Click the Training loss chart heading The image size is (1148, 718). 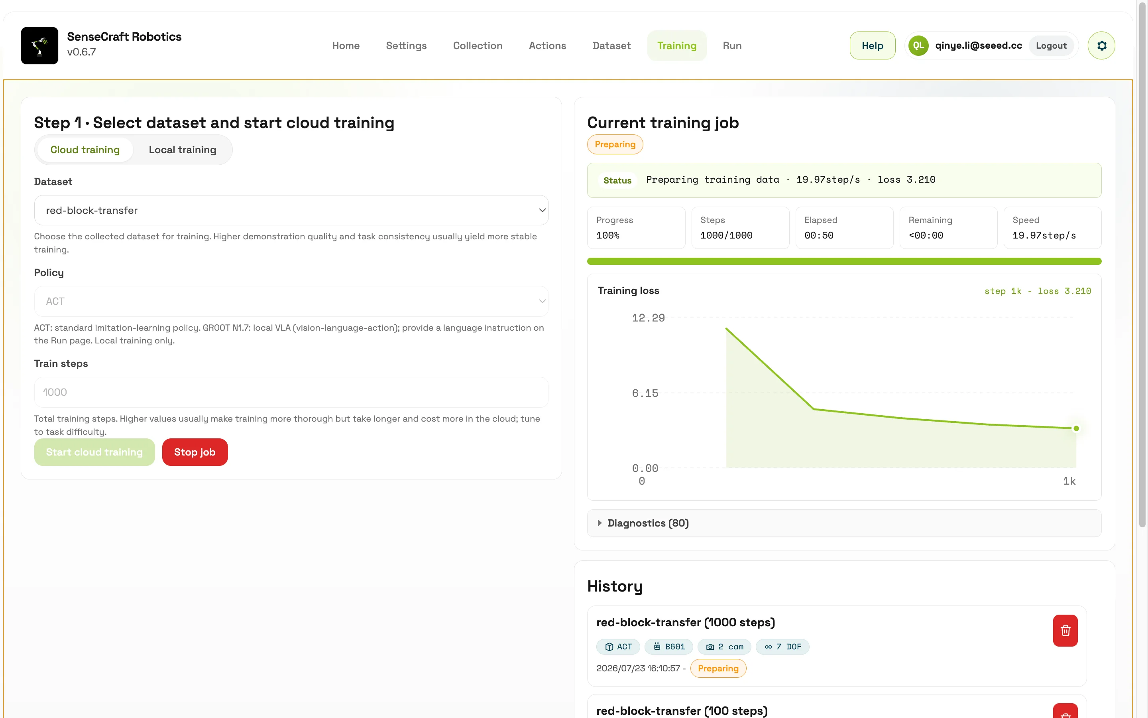point(629,291)
